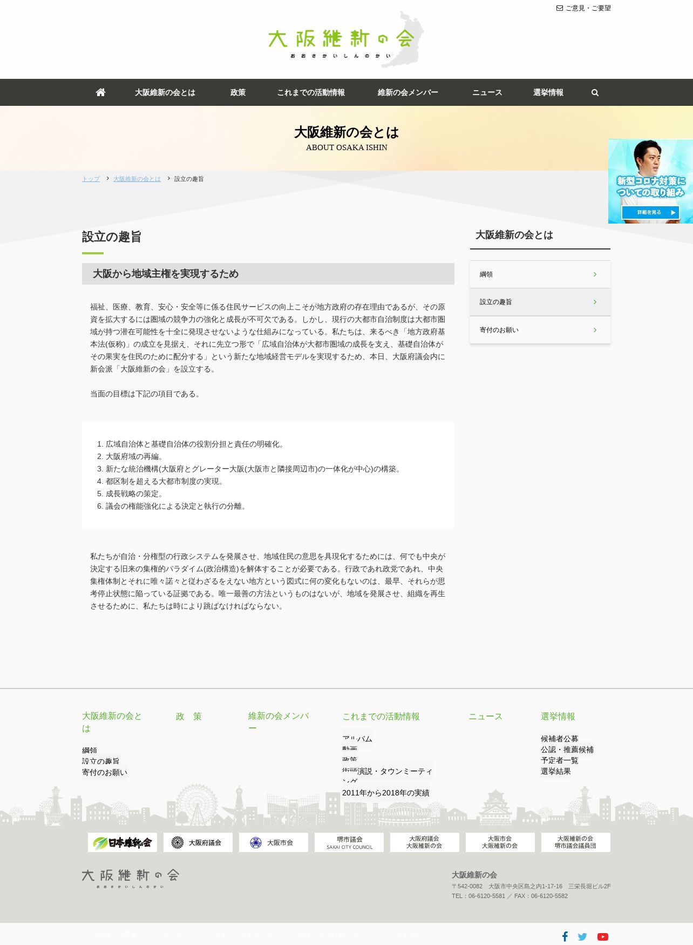Open the 堺市議会議員団 banner
Screen dimensions: 693x945
point(576,842)
